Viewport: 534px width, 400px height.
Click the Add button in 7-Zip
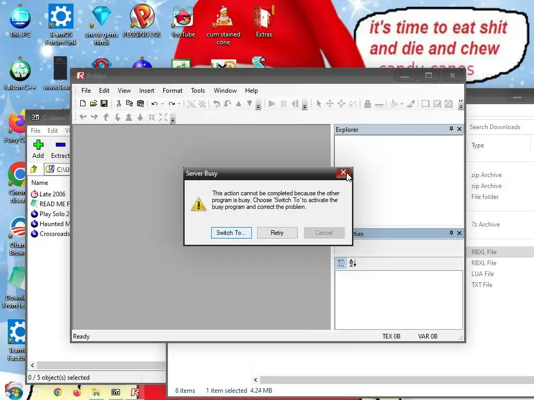coord(38,149)
